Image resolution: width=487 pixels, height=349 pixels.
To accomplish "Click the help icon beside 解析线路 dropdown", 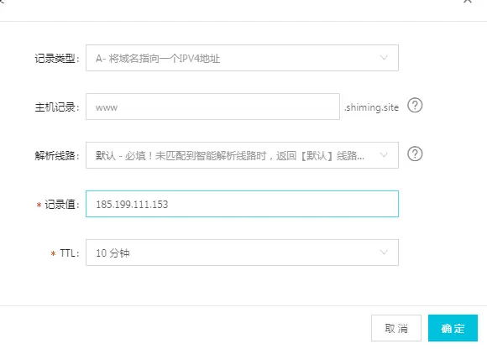I will (415, 154).
